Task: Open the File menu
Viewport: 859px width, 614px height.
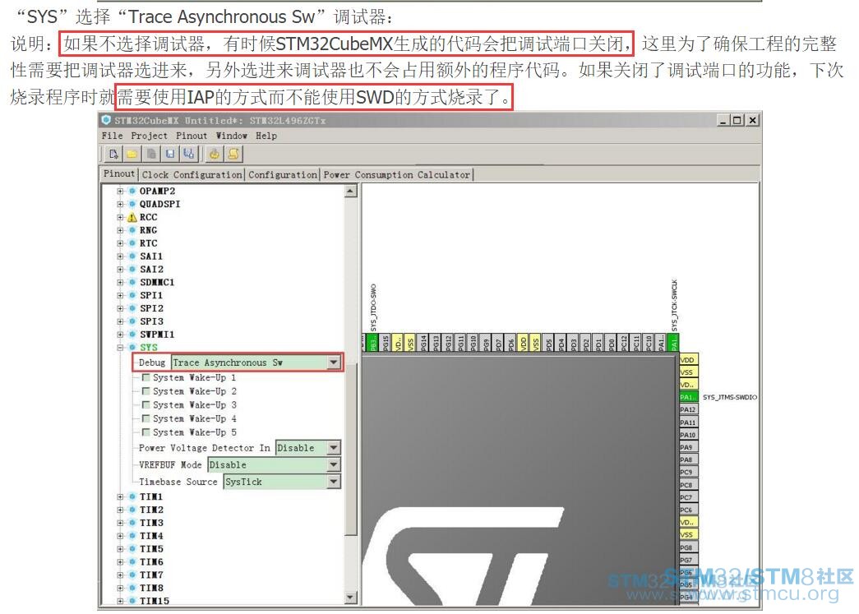Action: [113, 136]
